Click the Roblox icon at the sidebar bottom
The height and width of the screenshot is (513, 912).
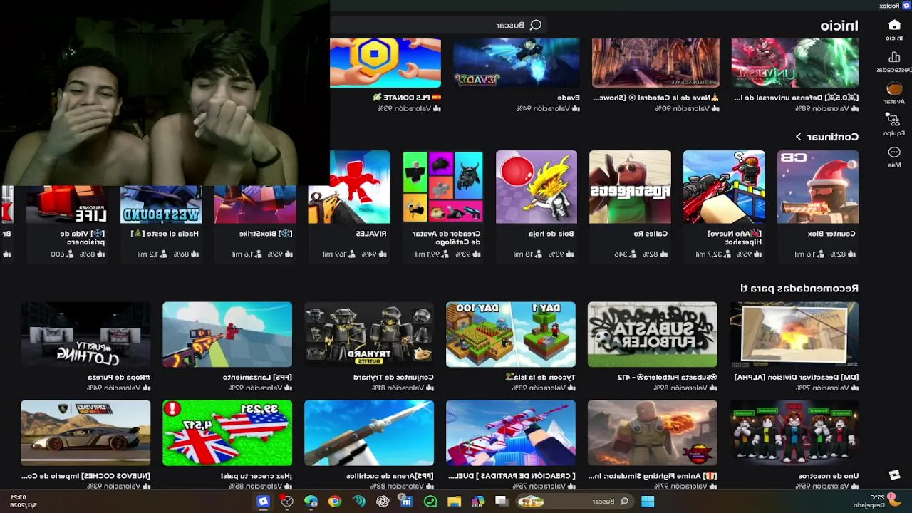point(895,475)
